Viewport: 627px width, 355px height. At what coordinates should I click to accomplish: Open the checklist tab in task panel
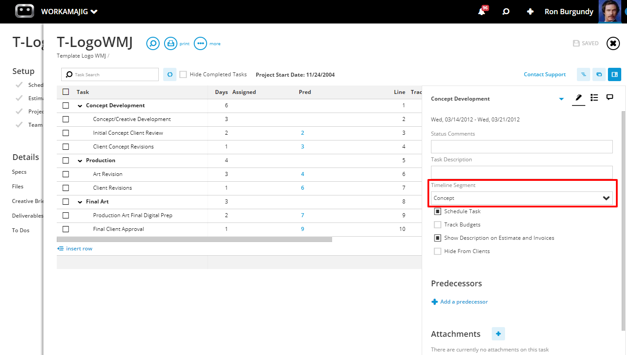(x=595, y=98)
